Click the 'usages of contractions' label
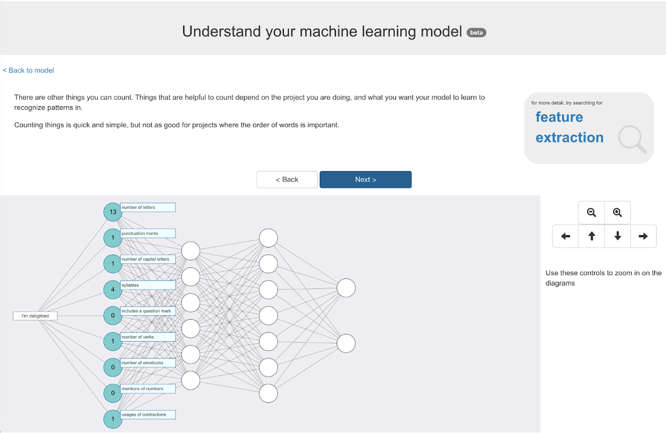Viewport: 666px width, 433px height. click(x=148, y=415)
